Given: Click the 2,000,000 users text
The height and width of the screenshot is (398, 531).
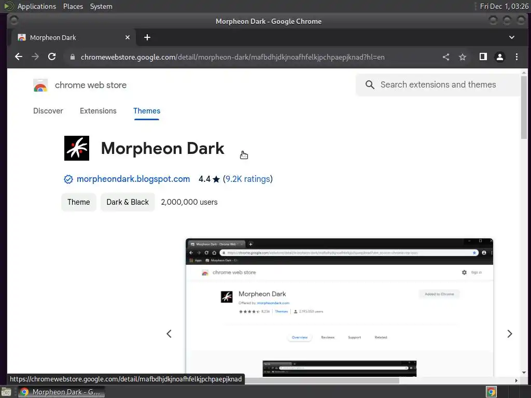Looking at the screenshot, I should click(x=189, y=202).
